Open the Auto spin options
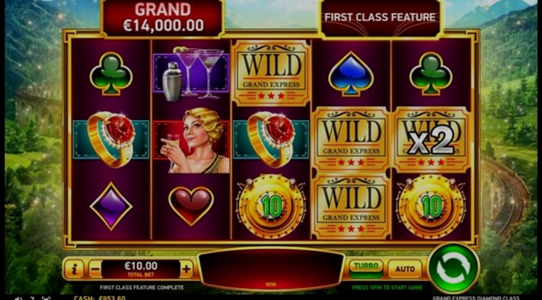542x300 pixels. 404,269
